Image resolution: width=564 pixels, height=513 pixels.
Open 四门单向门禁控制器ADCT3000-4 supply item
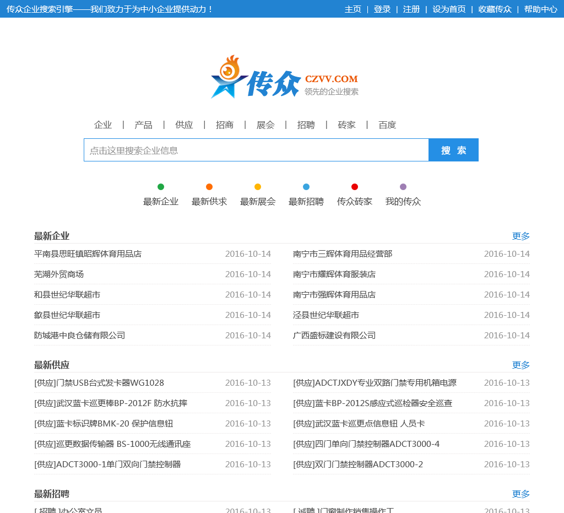[x=366, y=444]
